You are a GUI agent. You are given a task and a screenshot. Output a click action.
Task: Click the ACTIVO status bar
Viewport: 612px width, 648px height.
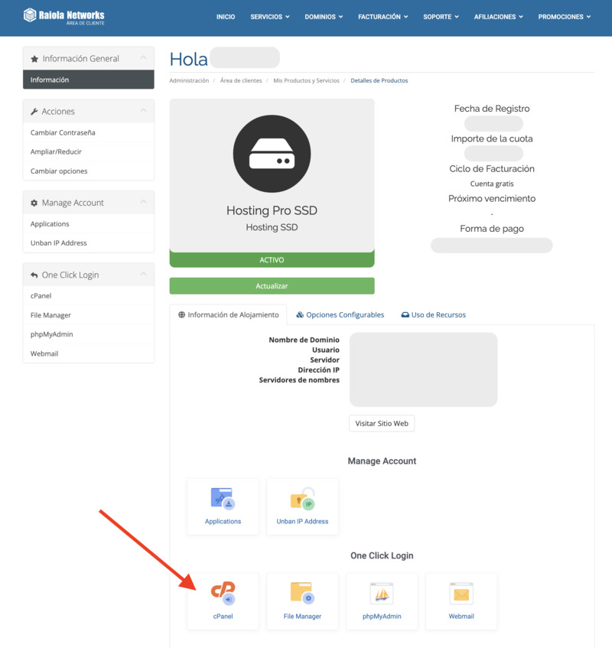[272, 260]
